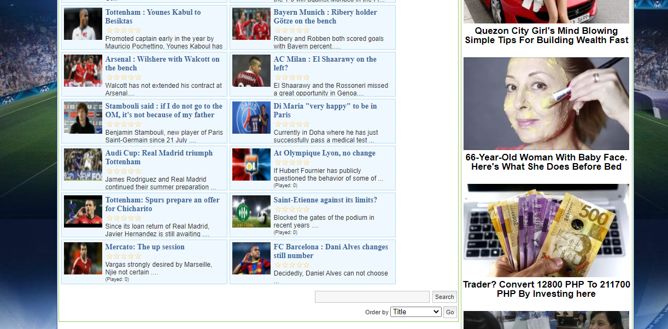Select the Saint-Etienne green logo thumbnail
This screenshot has width=668, height=329.
[251, 211]
